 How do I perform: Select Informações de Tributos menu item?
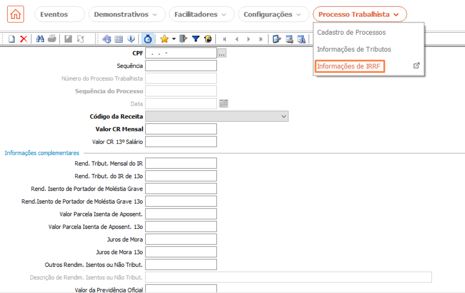[354, 49]
